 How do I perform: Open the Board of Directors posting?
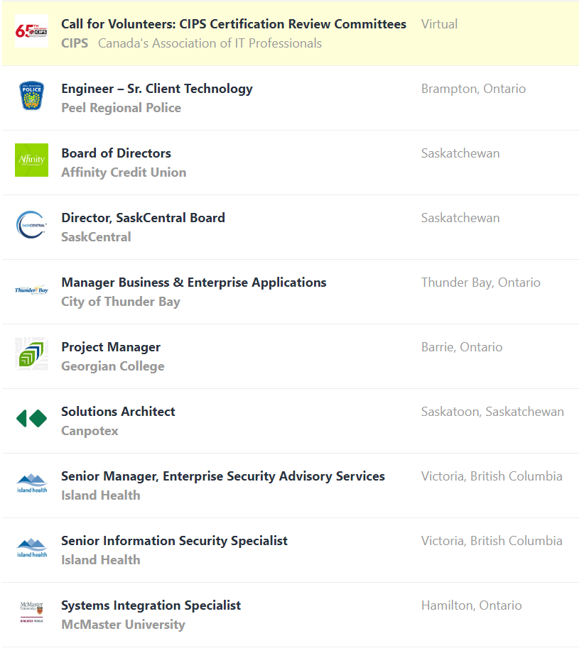point(116,153)
